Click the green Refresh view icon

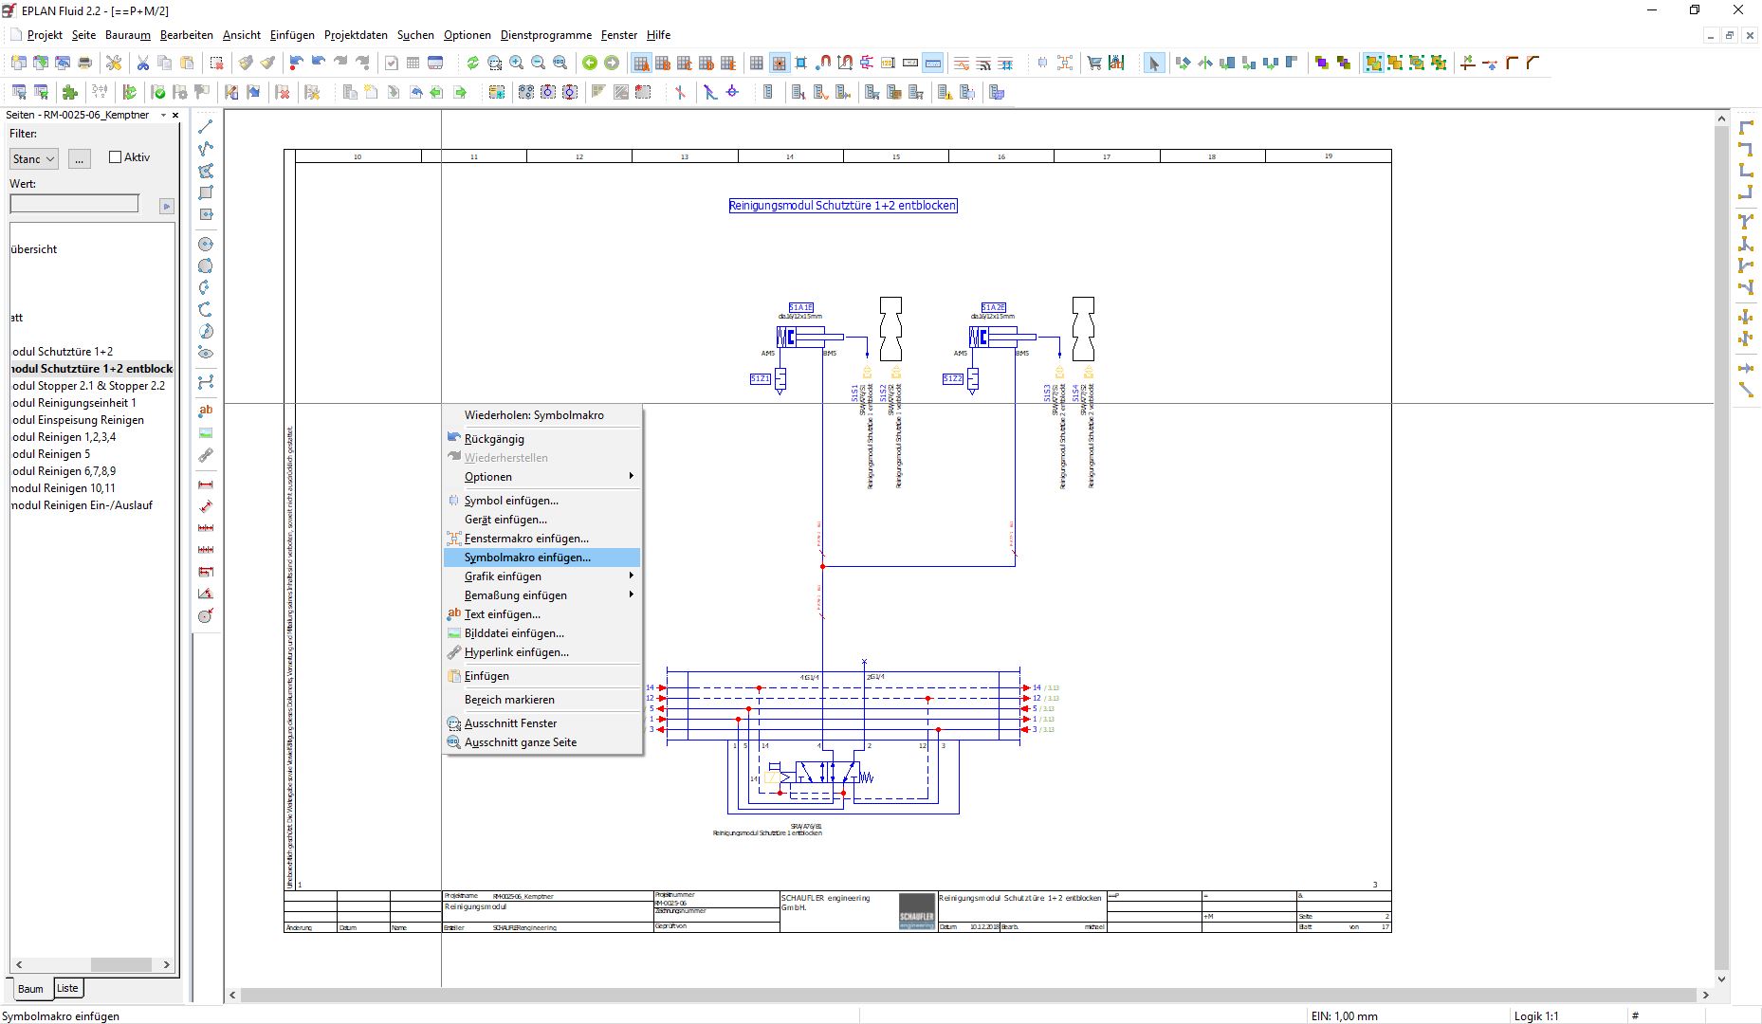point(472,63)
